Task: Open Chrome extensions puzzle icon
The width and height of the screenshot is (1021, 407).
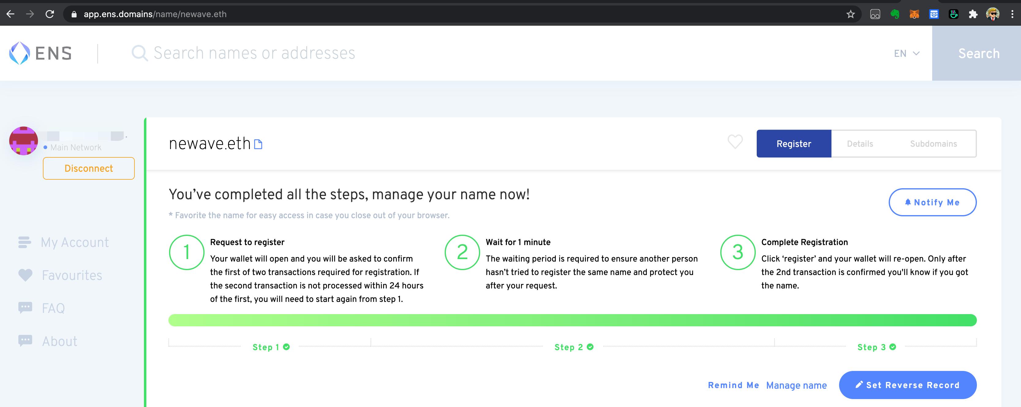Action: [x=973, y=14]
